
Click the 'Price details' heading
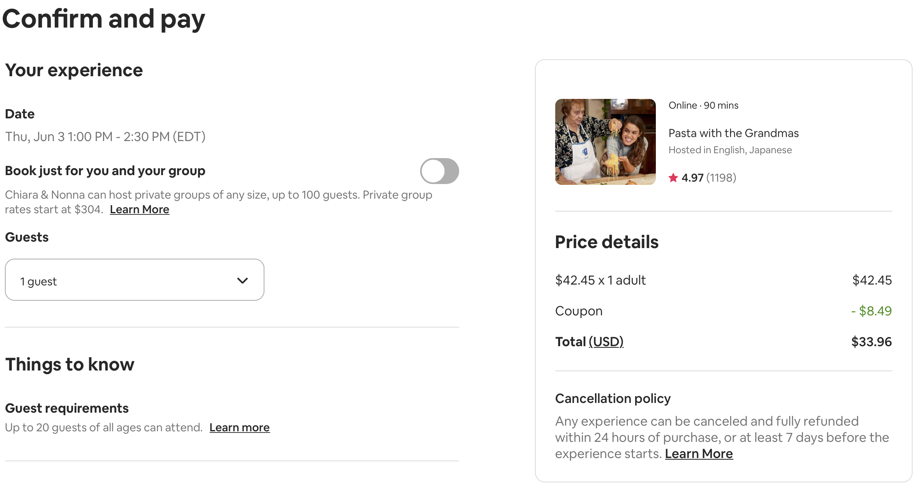(x=606, y=242)
